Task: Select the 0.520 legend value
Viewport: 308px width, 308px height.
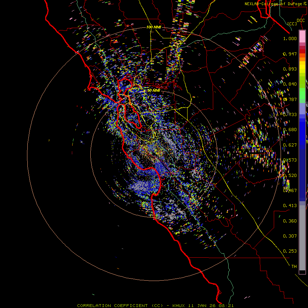Action: click(290, 176)
